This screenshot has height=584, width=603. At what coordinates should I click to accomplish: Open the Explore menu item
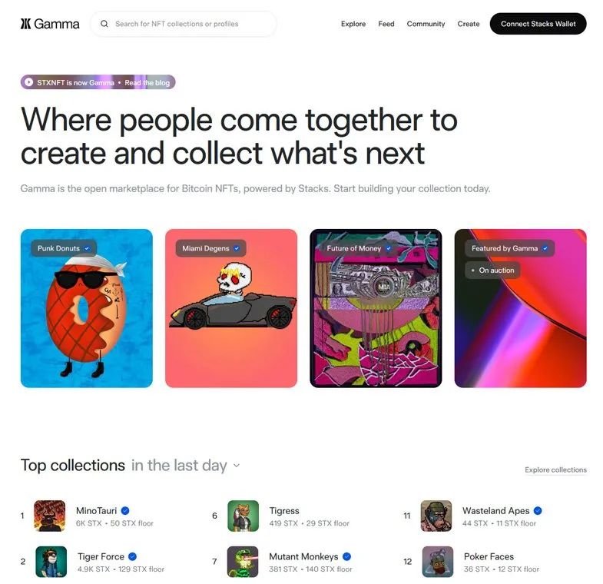click(353, 24)
